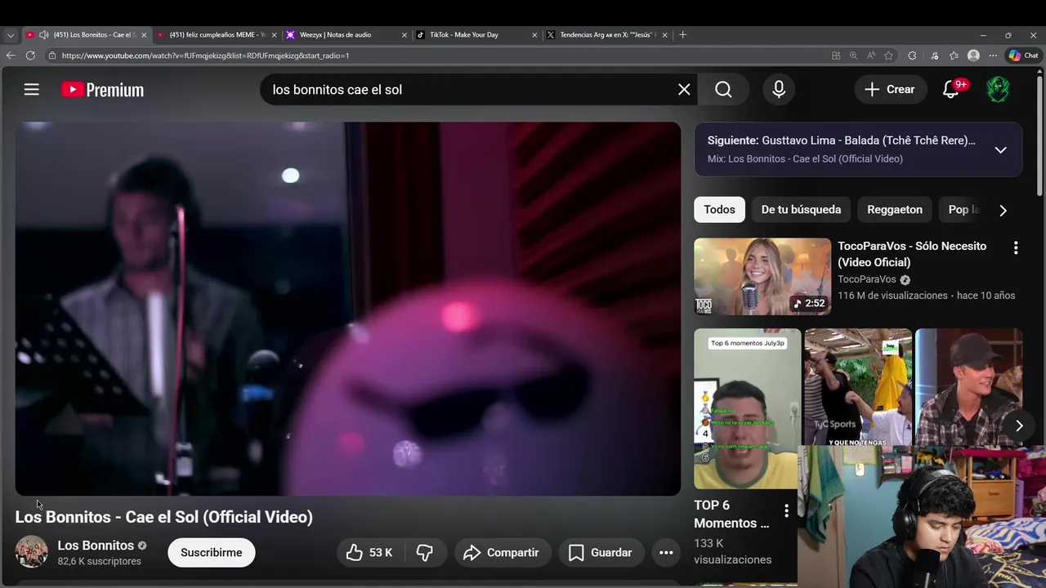1046x588 pixels.
Task: Open media control icon in toolbar
Action: [x=935, y=56]
